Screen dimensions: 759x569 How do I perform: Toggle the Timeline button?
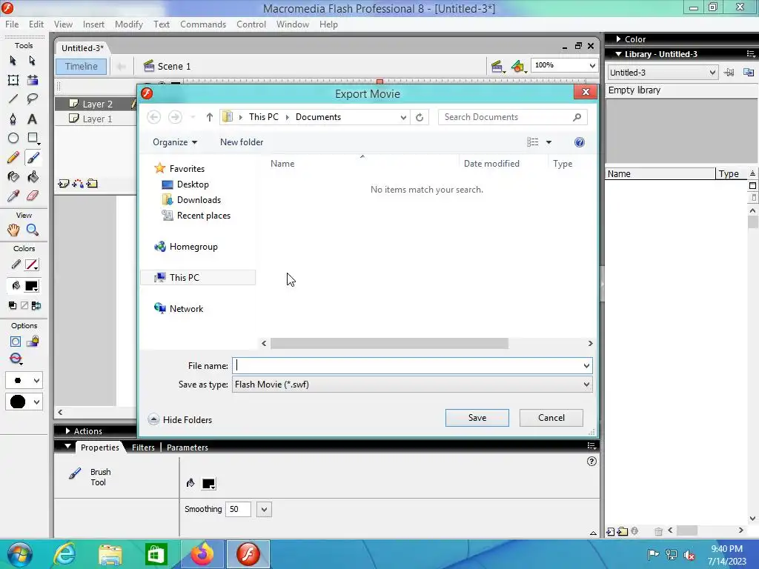(81, 66)
